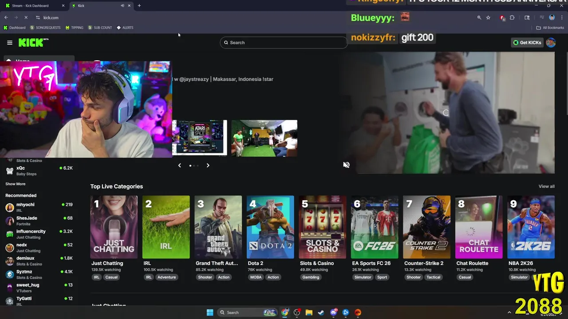568x319 pixels.
Task: Go to previous featured stream
Action: 179,165
